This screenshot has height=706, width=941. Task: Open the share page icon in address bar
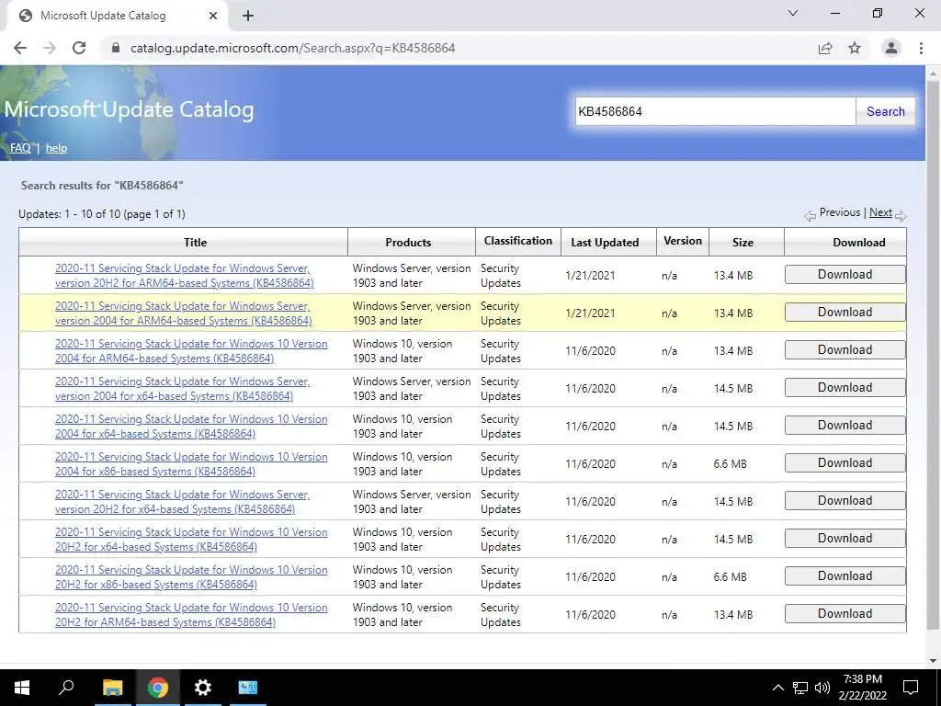825,48
